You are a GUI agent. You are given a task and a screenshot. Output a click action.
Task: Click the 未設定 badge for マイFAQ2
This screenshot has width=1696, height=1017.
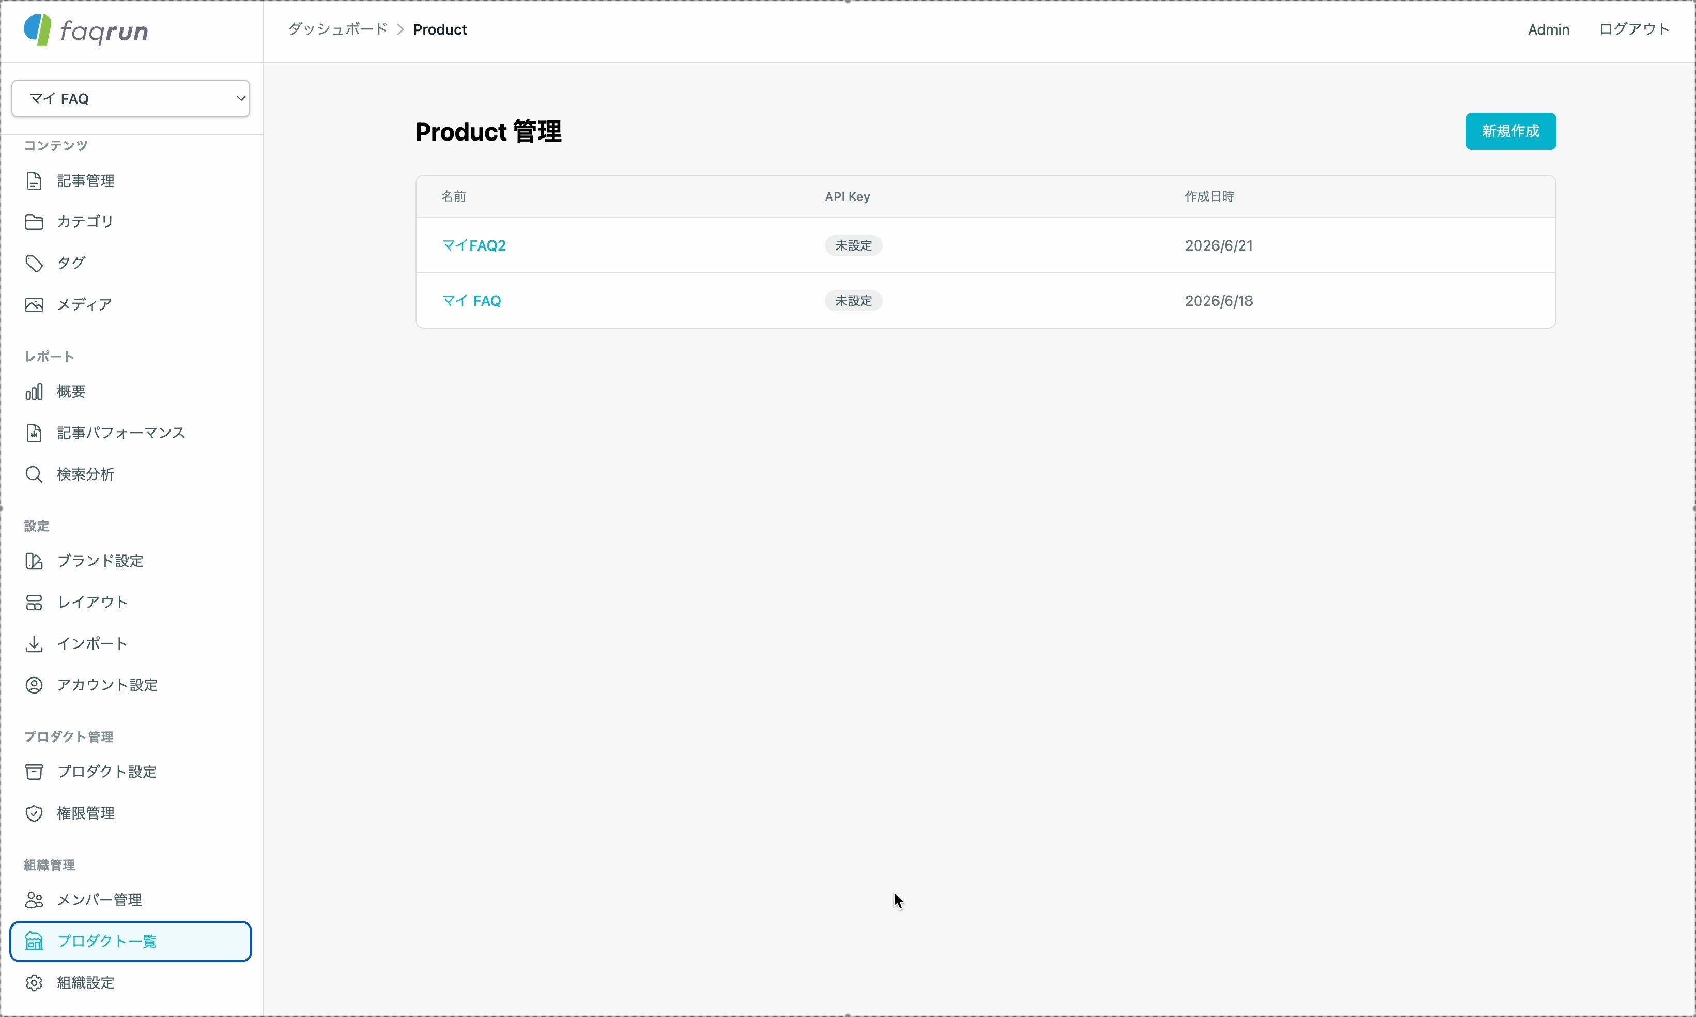point(853,245)
